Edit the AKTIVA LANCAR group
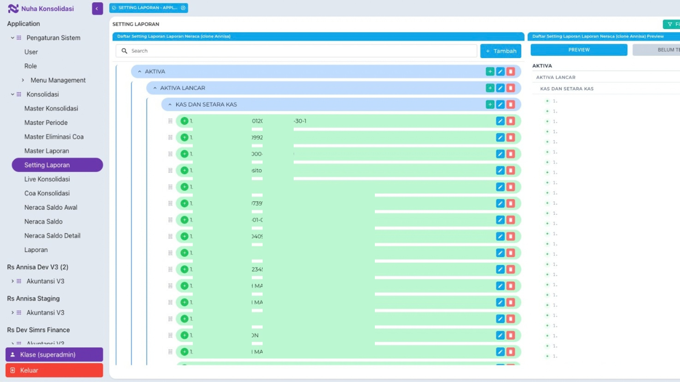The width and height of the screenshot is (680, 382). click(x=500, y=88)
